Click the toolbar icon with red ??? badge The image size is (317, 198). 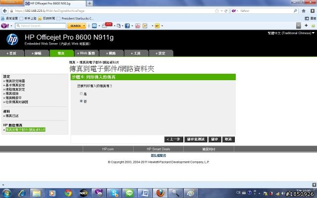tap(107, 25)
